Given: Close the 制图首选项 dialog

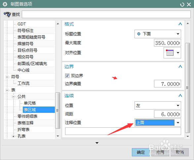Looking at the screenshot, I should pyautogui.click(x=189, y=5).
